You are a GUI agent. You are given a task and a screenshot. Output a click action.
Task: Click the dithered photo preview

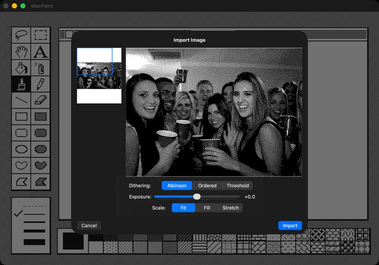[x=214, y=112]
